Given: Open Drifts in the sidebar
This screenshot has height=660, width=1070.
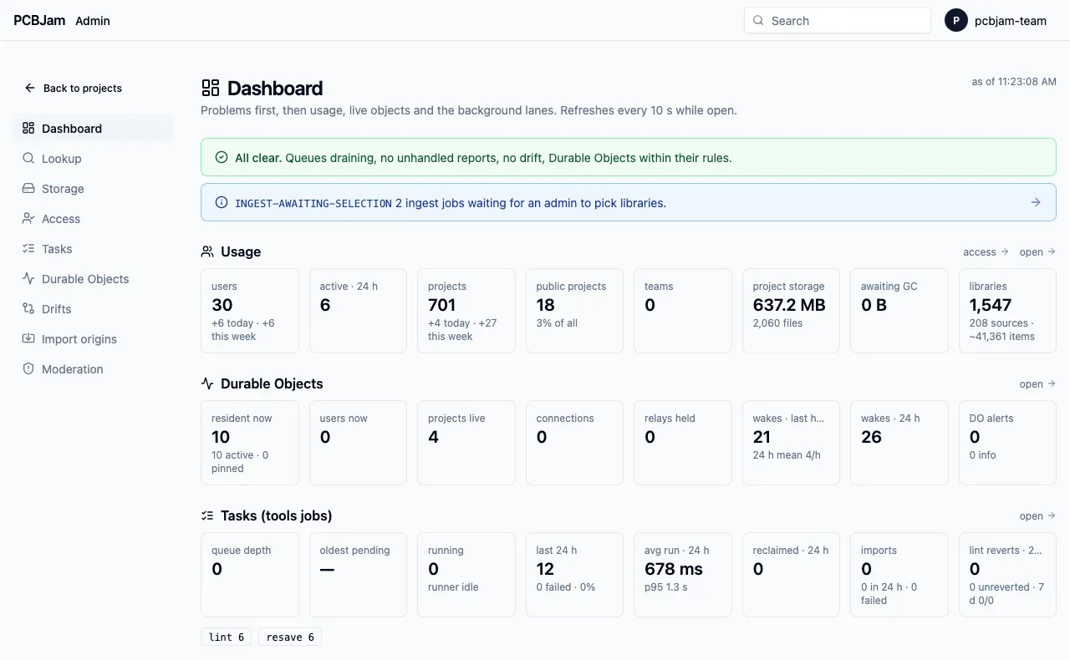Looking at the screenshot, I should (94, 308).
